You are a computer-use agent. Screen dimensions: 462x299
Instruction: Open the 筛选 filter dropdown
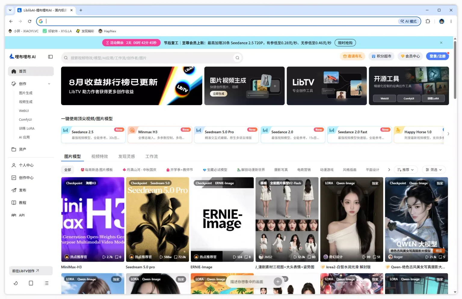(434, 170)
